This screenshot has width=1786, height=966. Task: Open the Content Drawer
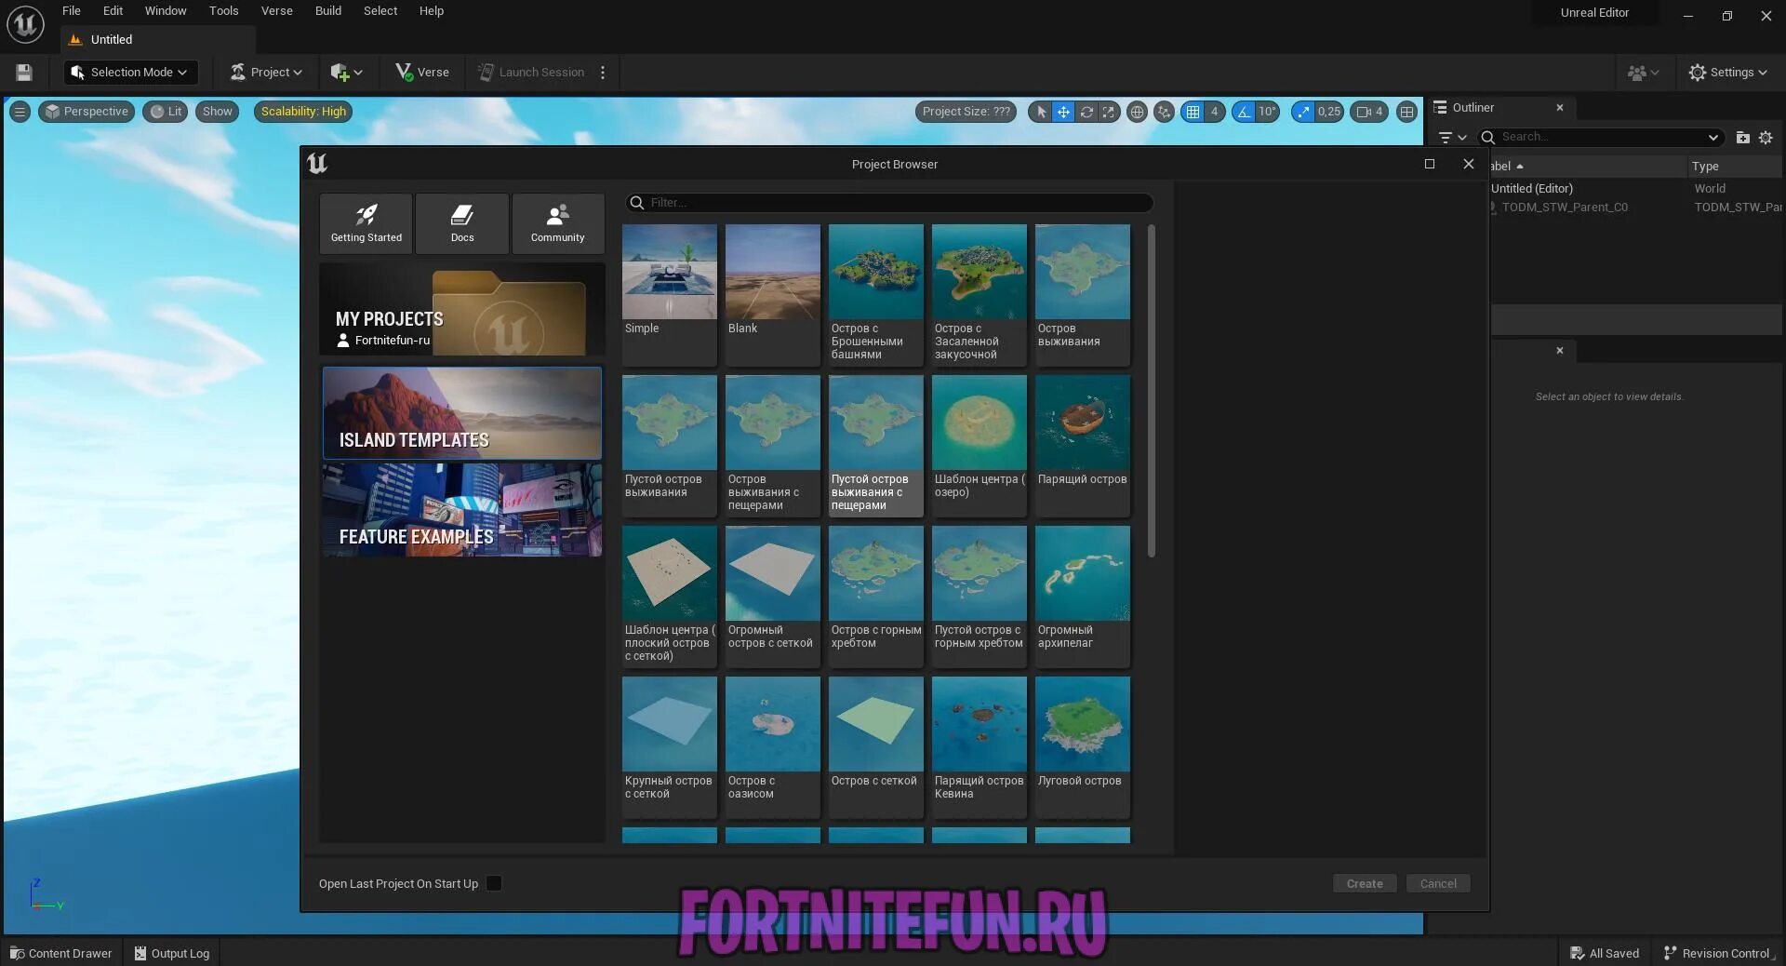pyautogui.click(x=60, y=954)
